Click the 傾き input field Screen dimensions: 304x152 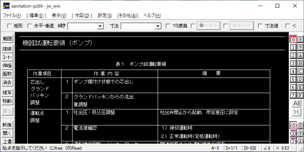click(83, 26)
